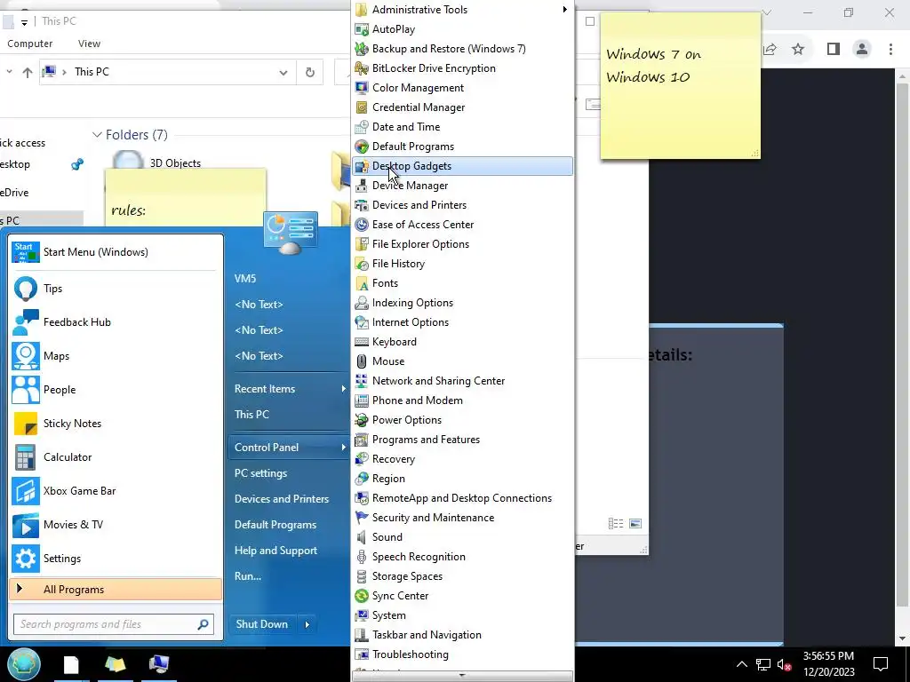The image size is (910, 682).
Task: Select Desktop Gadgets menu entry
Action: (462, 166)
